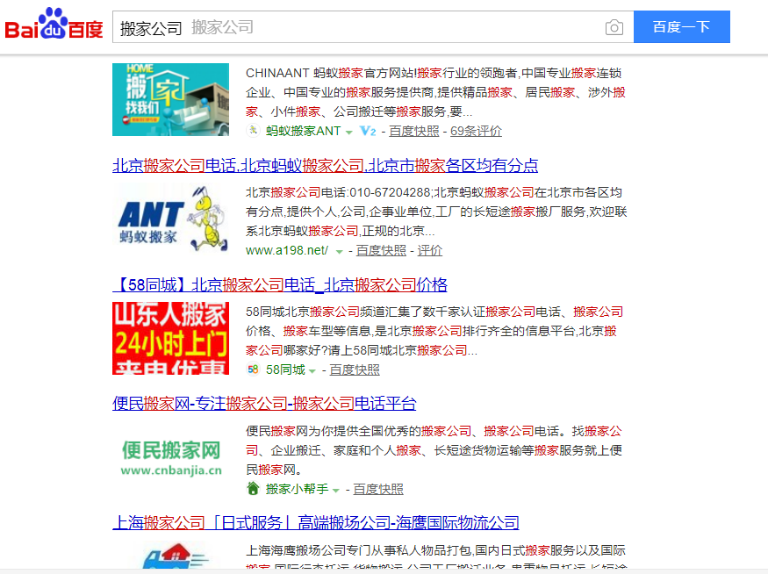Image resolution: width=768 pixels, height=574 pixels.
Task: Click the 蚂蚁搬家ANT source favicon
Action: [253, 132]
